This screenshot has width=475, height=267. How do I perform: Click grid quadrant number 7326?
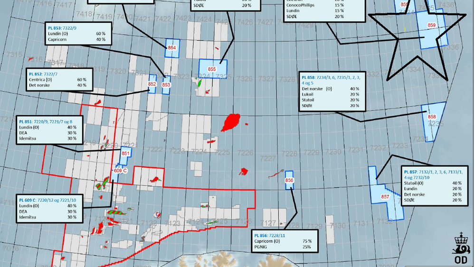[245, 79]
